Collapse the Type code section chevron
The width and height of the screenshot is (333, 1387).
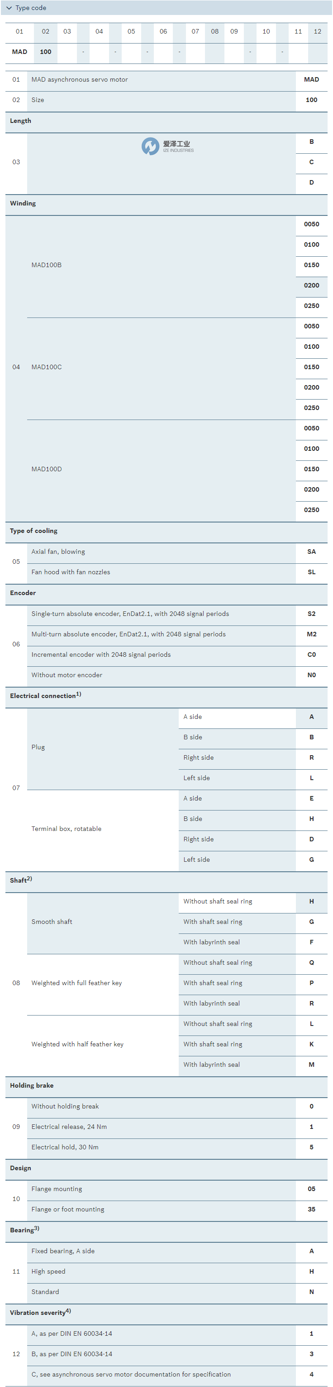click(9, 8)
